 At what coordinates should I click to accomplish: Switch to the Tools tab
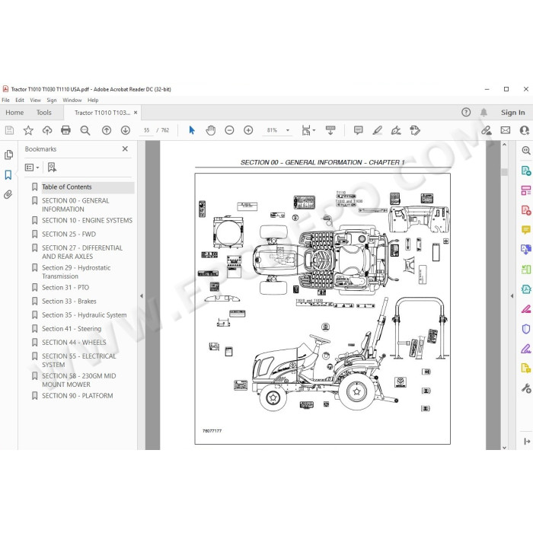[44, 113]
